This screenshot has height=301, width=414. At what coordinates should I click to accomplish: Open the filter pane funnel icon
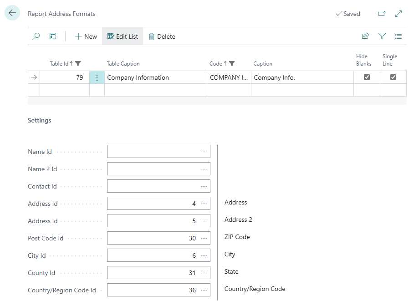coord(382,36)
